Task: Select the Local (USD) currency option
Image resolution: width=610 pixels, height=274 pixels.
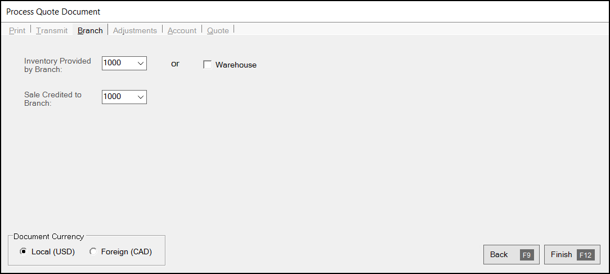Action: (23, 252)
